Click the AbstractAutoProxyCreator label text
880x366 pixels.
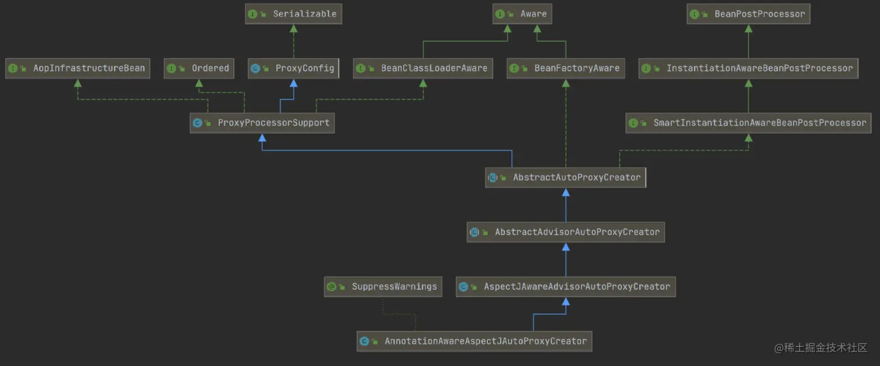[577, 177]
